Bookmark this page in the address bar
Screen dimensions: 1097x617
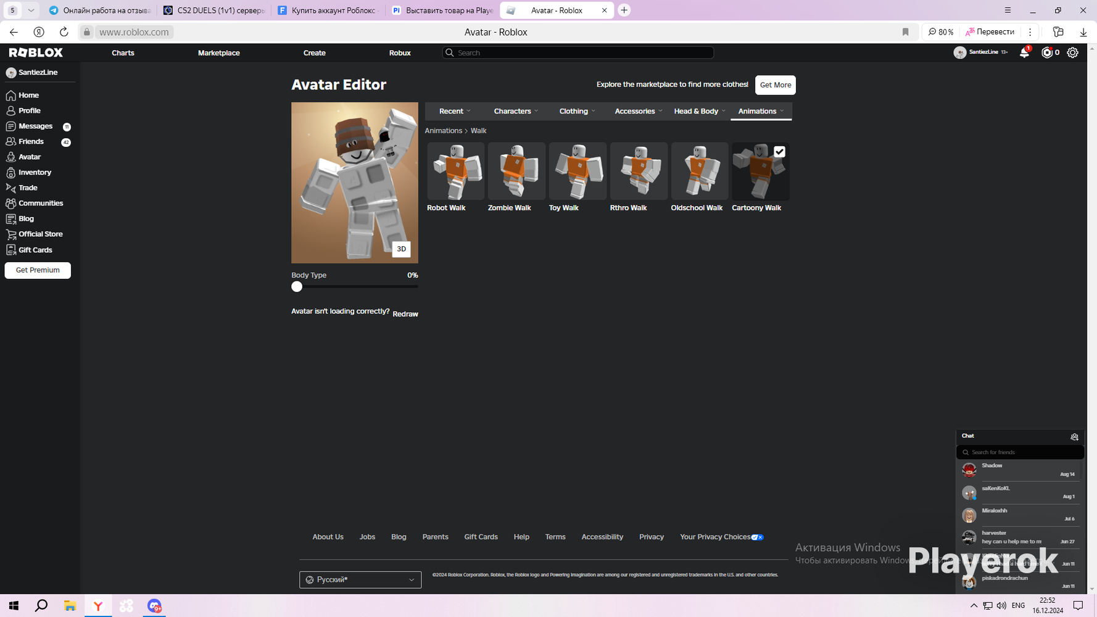[x=905, y=32]
